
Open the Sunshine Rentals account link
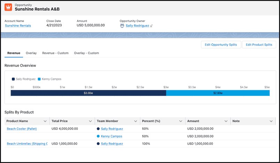pyautogui.click(x=18, y=26)
